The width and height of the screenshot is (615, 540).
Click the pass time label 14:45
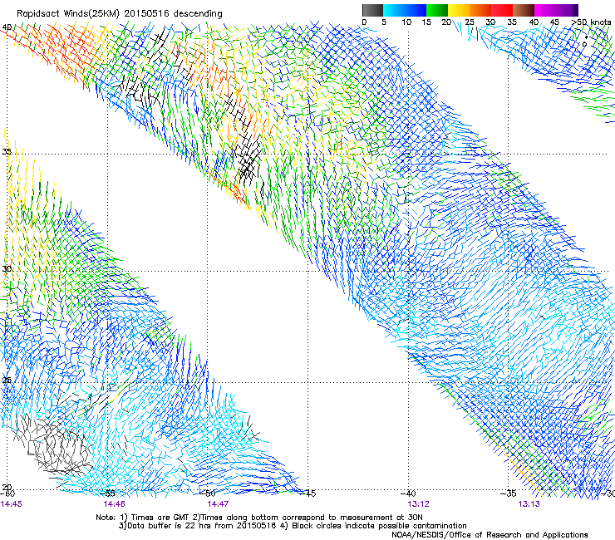pos(12,504)
